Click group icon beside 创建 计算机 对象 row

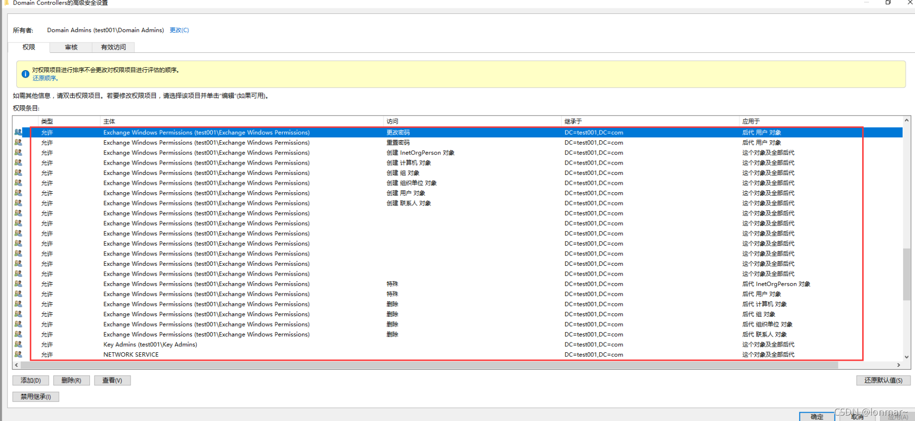point(18,163)
